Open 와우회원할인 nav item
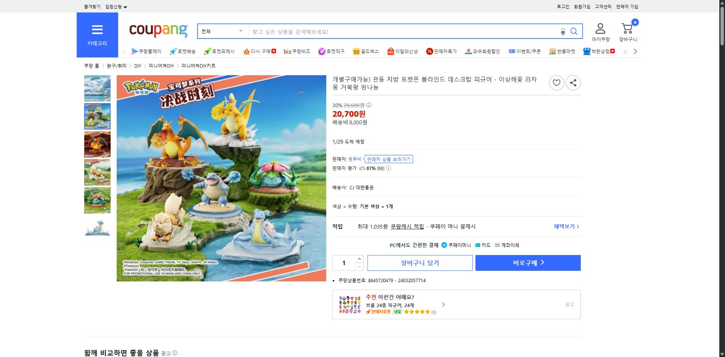The image size is (725, 357). (x=482, y=51)
